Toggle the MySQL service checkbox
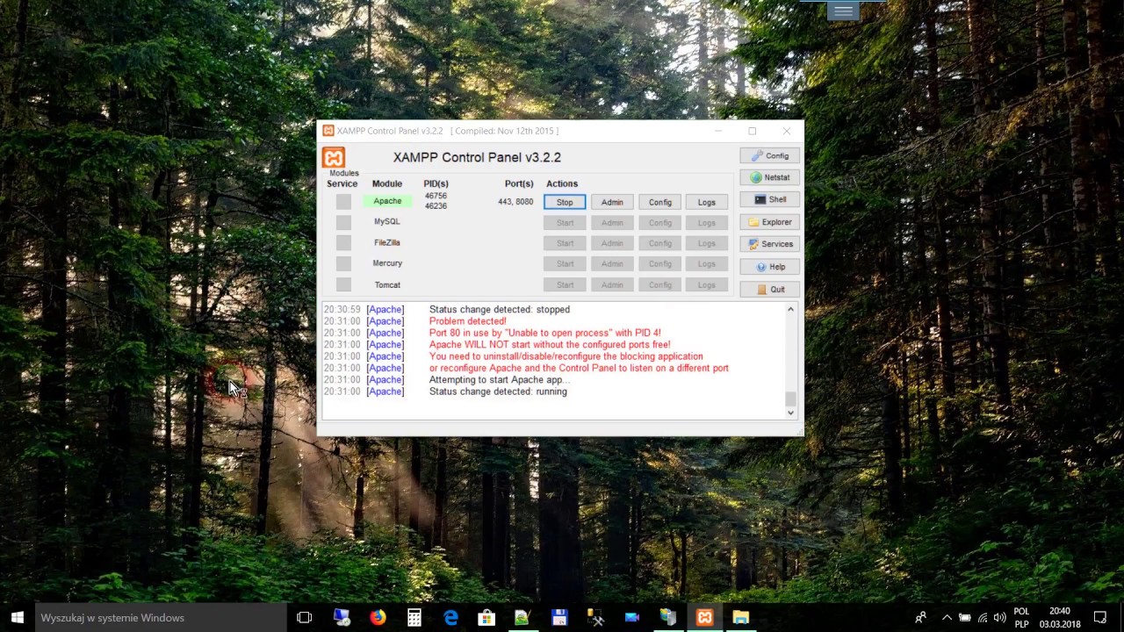This screenshot has width=1124, height=632. click(x=343, y=222)
